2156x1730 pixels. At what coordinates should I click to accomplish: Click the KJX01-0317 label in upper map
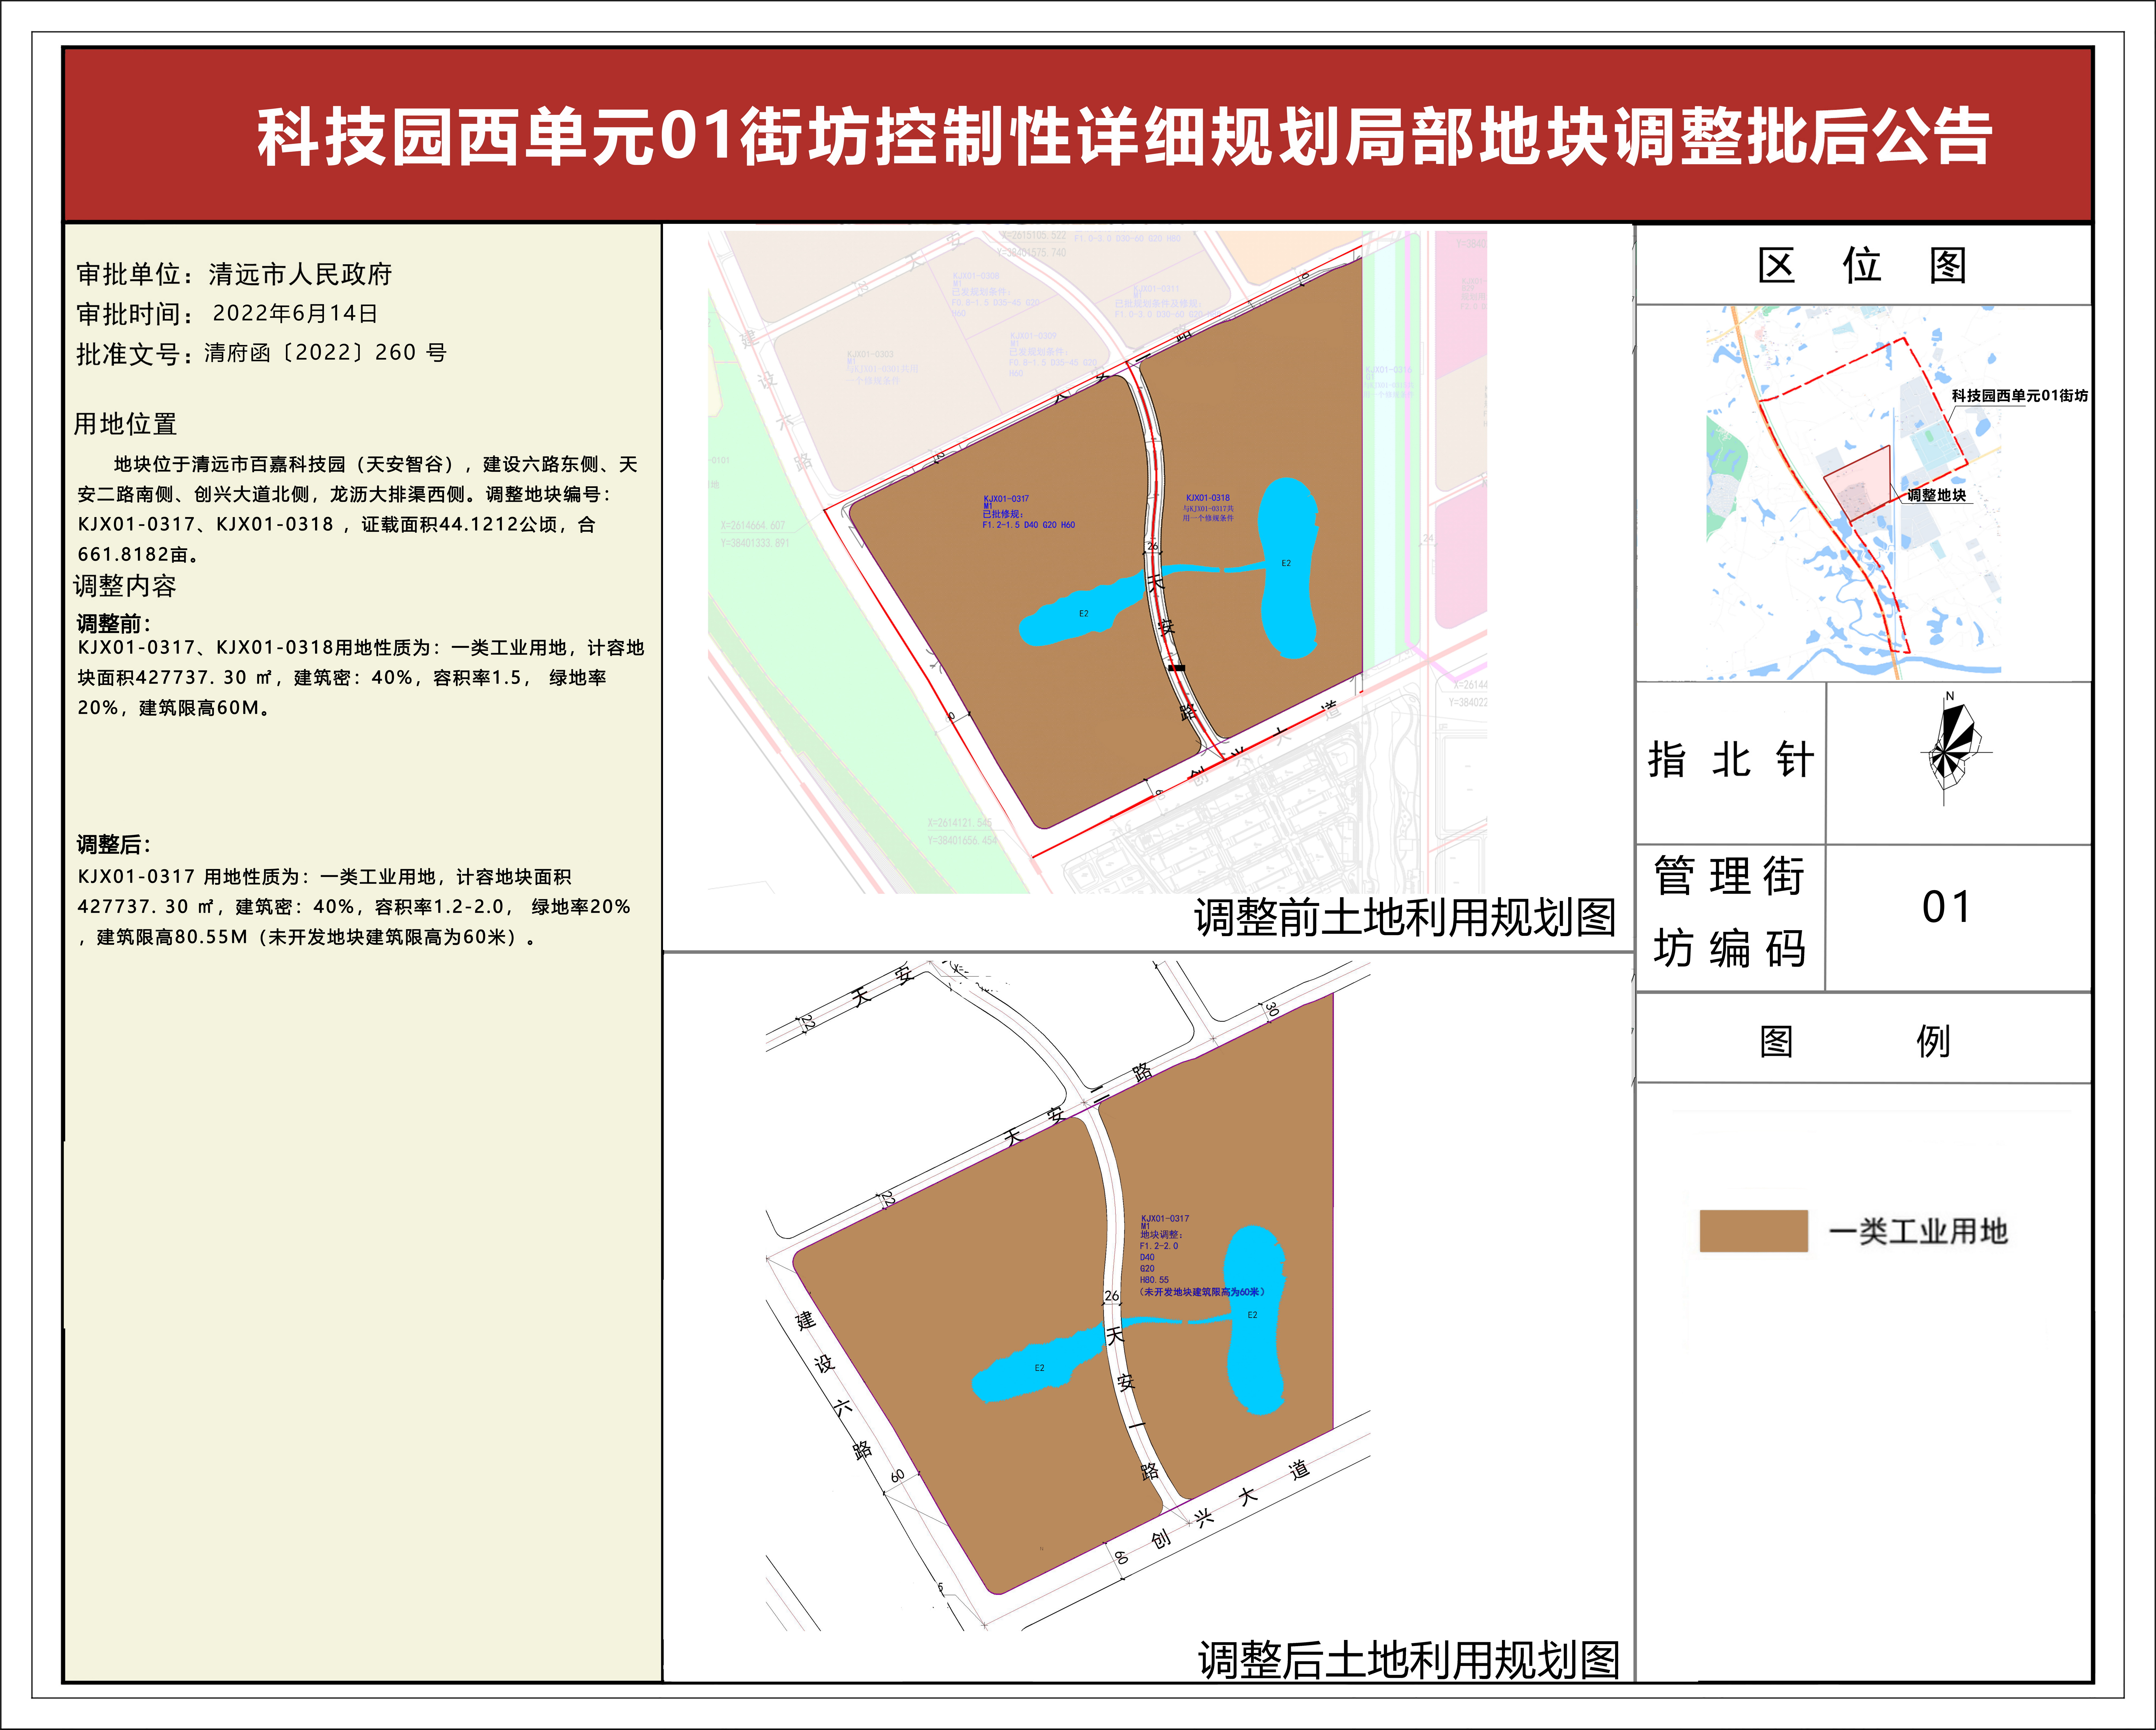[1006, 498]
